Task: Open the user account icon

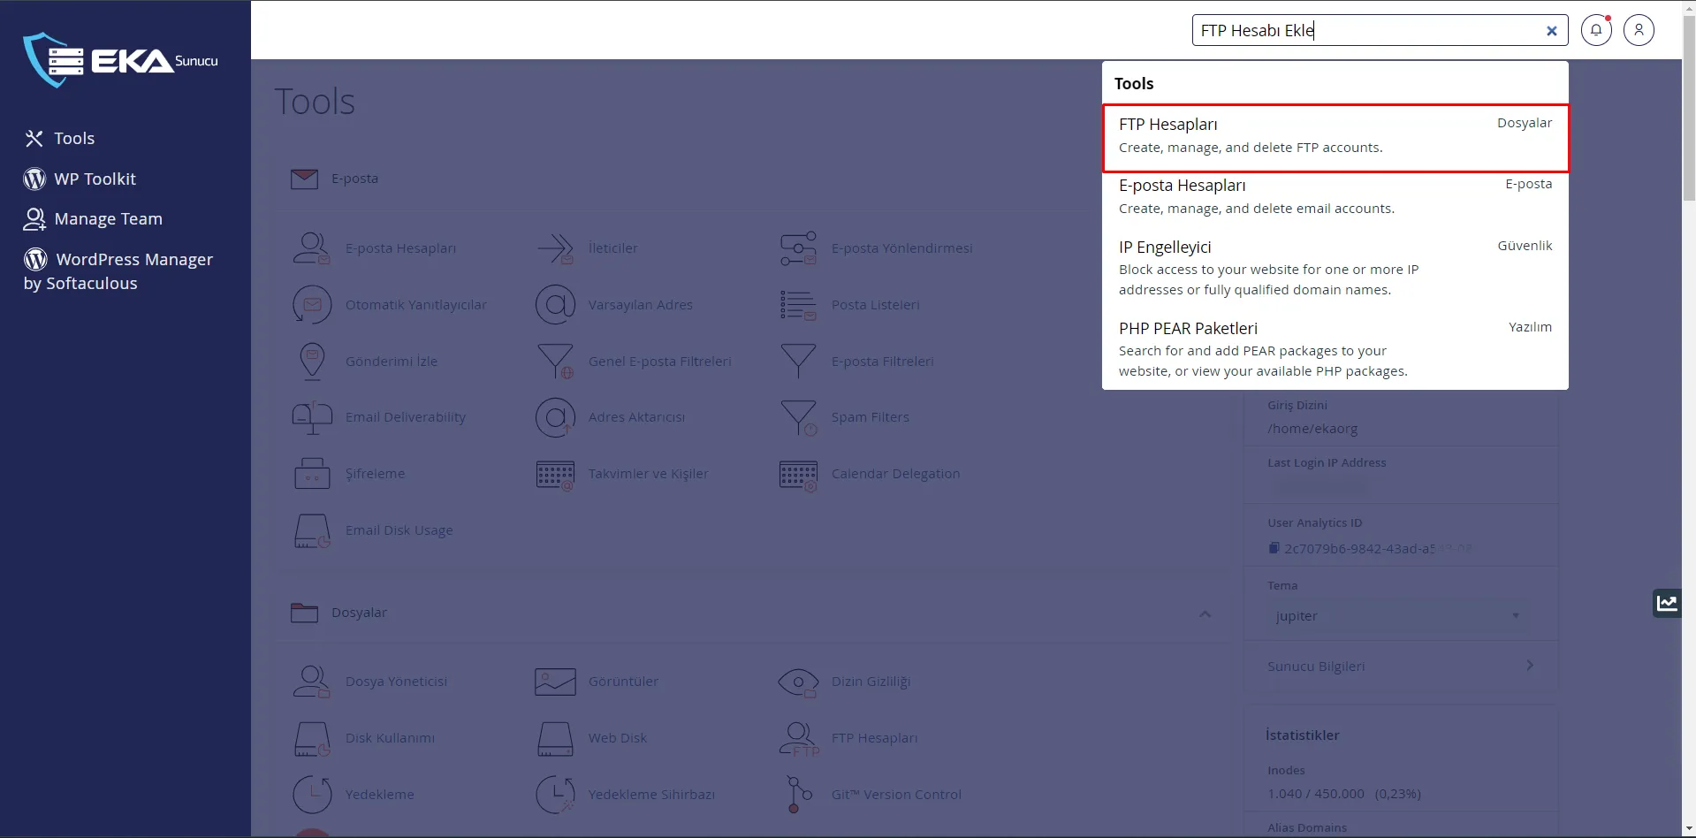Action: click(1639, 30)
